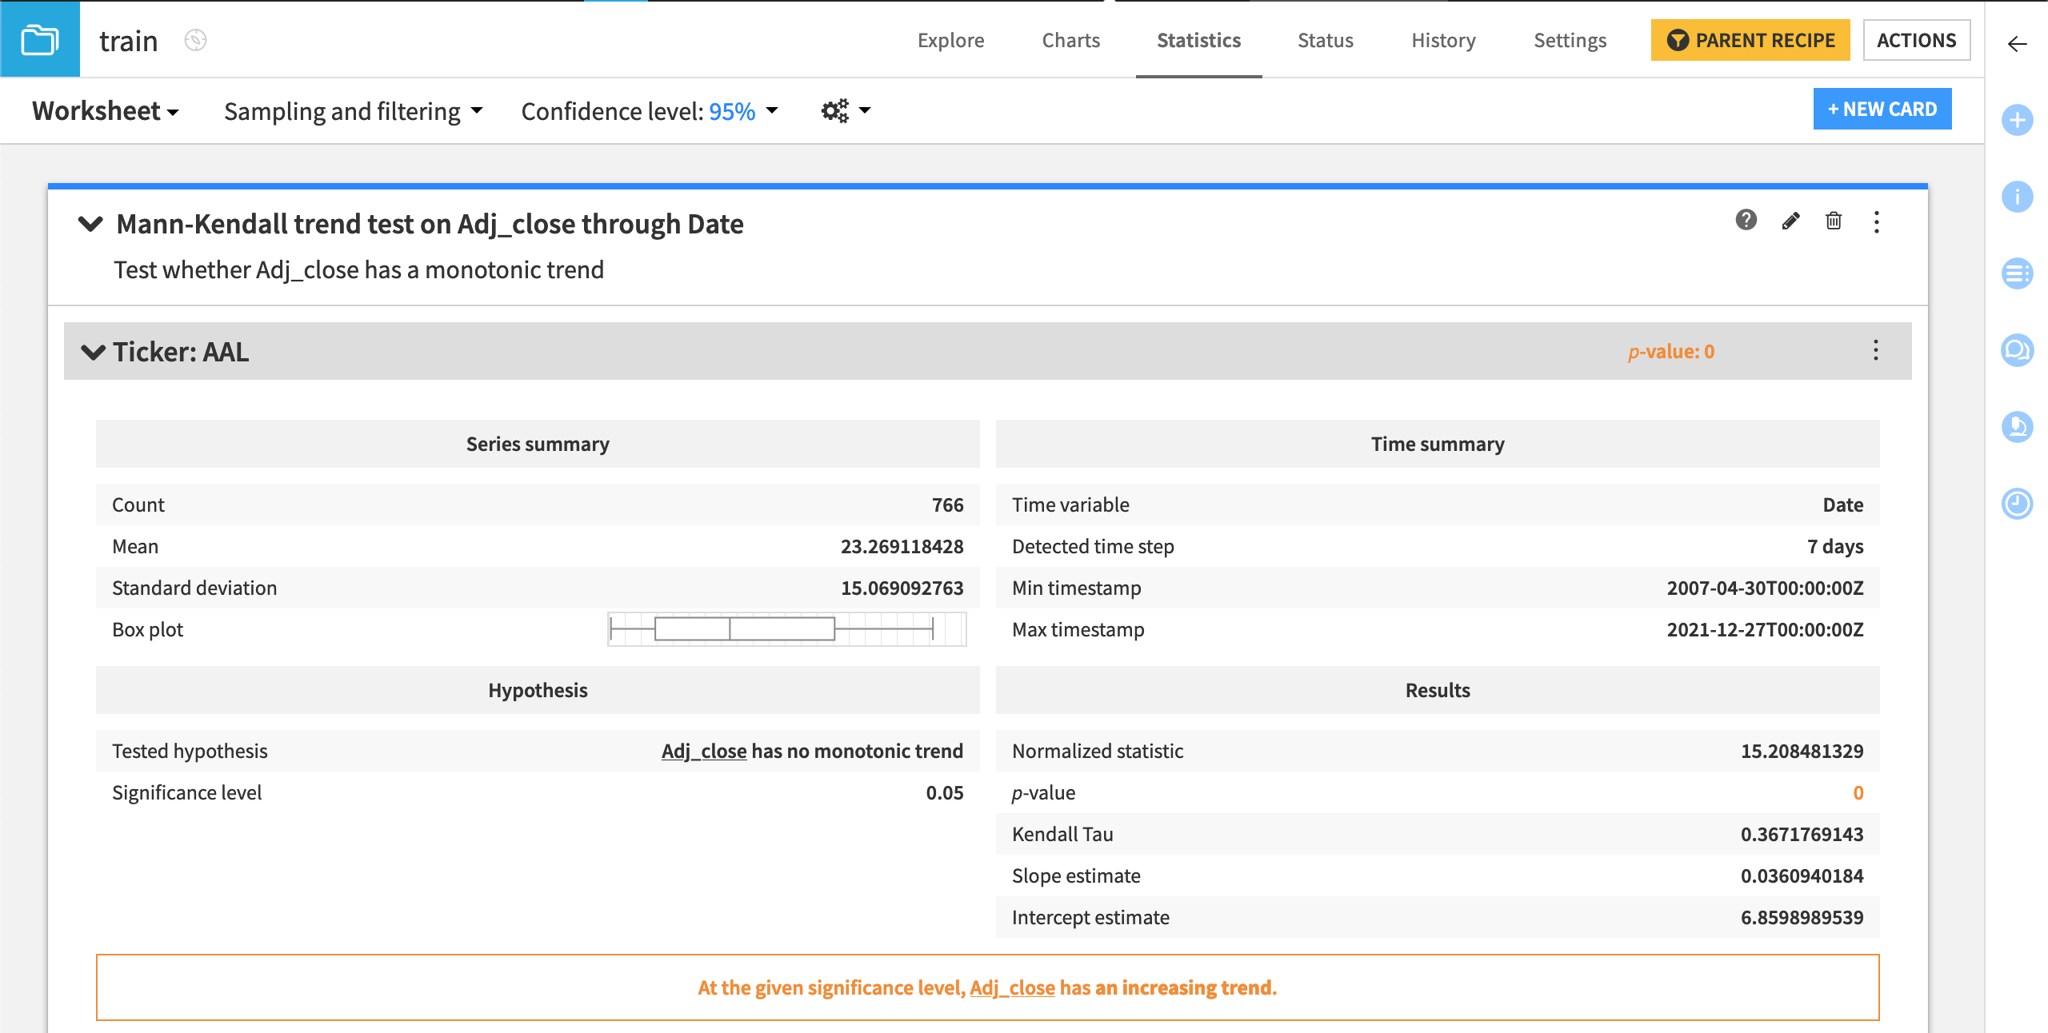Collapse the right sidebar with the arrow
2048x1033 pixels.
point(2016,45)
